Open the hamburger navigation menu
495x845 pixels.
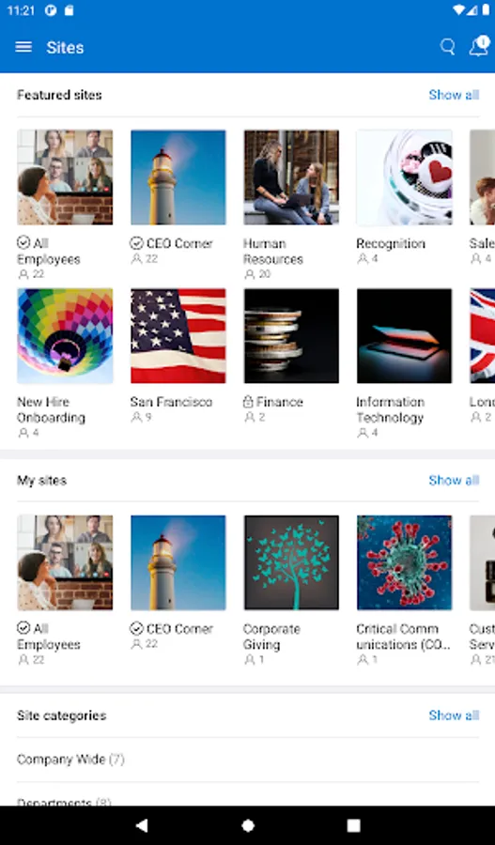point(23,47)
